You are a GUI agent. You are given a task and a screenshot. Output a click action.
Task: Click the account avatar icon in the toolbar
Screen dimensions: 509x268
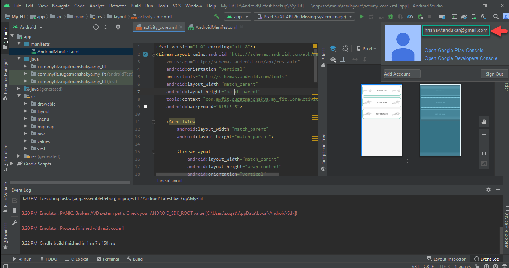point(505,16)
